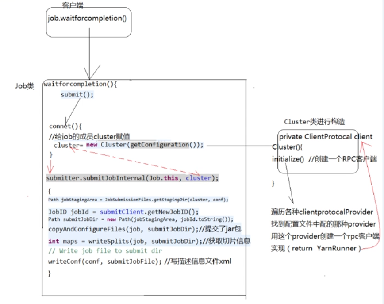Click the comment 给job的成员cluster赋值
The width and height of the screenshot is (384, 304).
click(x=89, y=136)
